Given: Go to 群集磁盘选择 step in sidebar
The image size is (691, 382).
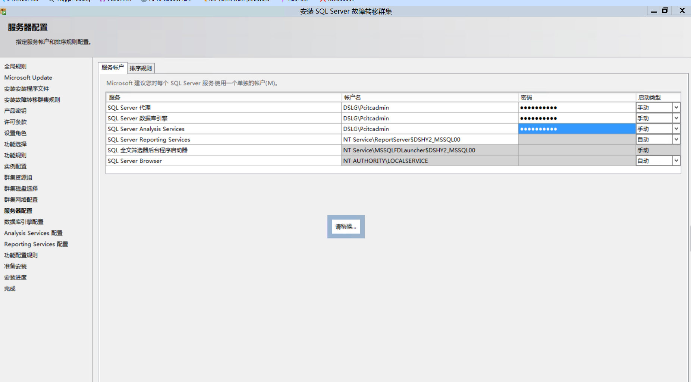Looking at the screenshot, I should [21, 189].
